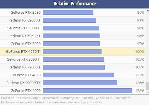Image resolution: width=149 pixels, height=105 pixels.
Task: Click the Relative Performance header
Action: pos(75,4)
